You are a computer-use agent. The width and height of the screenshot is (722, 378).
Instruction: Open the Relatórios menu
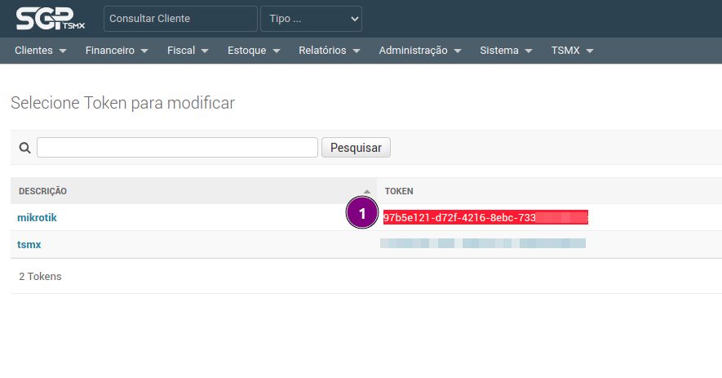(330, 51)
